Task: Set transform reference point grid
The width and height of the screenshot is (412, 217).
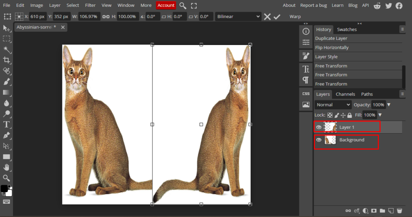Action: 19,16
